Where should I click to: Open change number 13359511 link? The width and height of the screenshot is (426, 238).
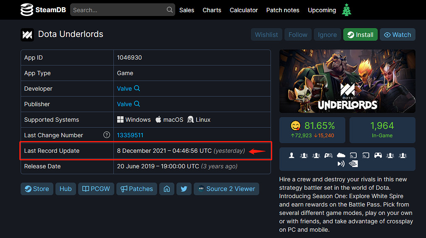tap(130, 135)
